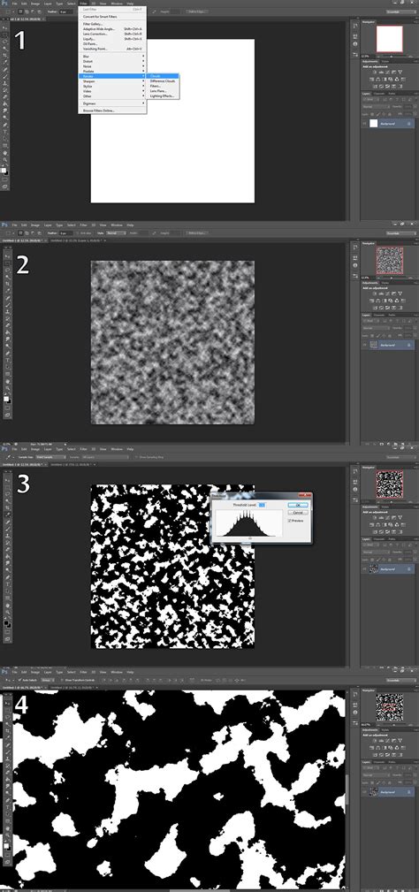Viewport: 419px width, 892px height.
Task: Choose Lens Flare from the Render submenu
Action: click(163, 91)
